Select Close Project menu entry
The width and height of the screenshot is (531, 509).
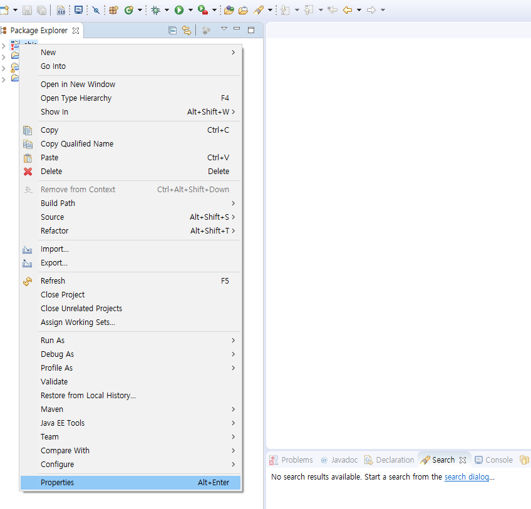point(130,295)
